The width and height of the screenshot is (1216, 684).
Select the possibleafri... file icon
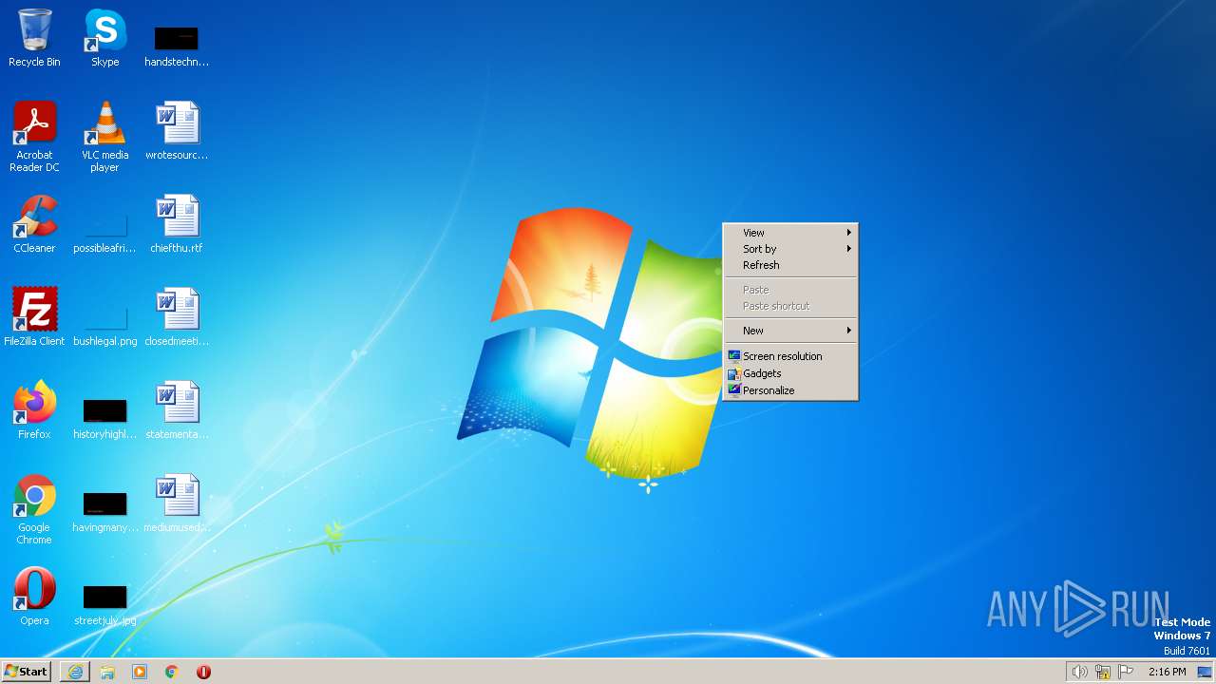104,234
